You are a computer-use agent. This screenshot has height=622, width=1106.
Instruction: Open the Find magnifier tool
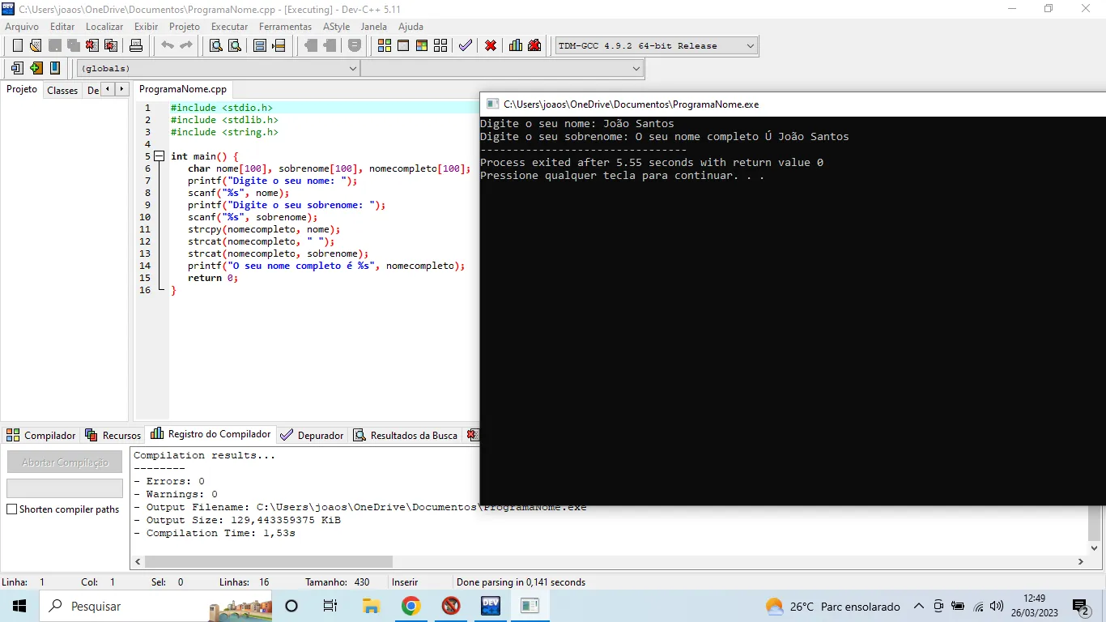pos(215,45)
